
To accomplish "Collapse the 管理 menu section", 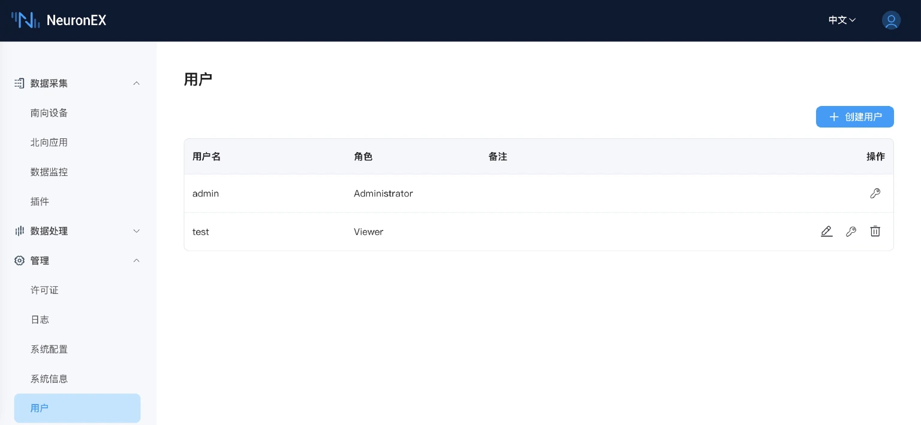I will click(x=136, y=260).
